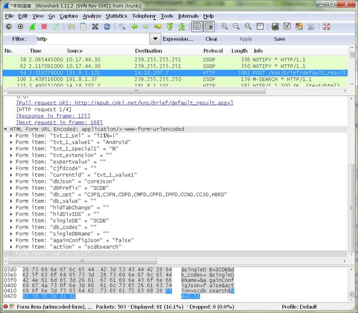
Task: Open capture options from the toolbar
Action: click(20, 27)
